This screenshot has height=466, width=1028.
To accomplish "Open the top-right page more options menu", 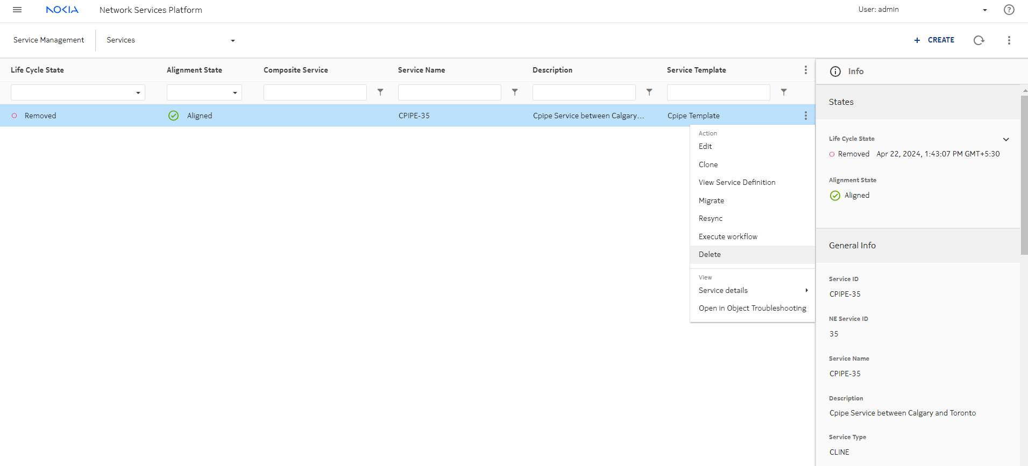I will coord(1009,40).
